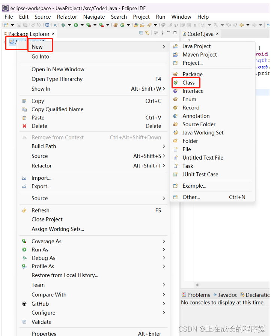
Task: Click the green Run toolbar button
Action: pyautogui.click(x=76, y=25)
